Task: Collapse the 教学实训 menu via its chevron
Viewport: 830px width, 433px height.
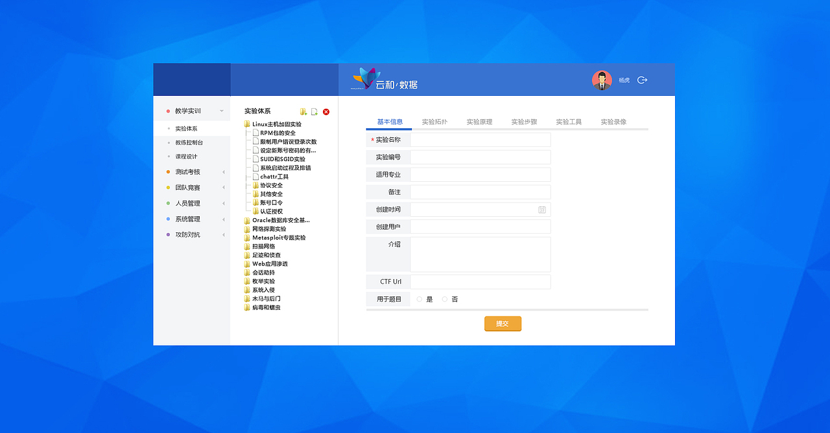Action: click(x=220, y=110)
